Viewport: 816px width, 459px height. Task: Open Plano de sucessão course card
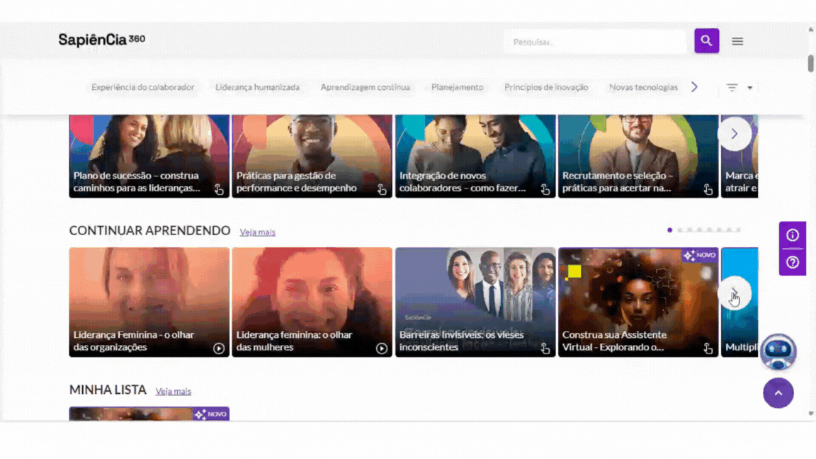[x=149, y=156]
